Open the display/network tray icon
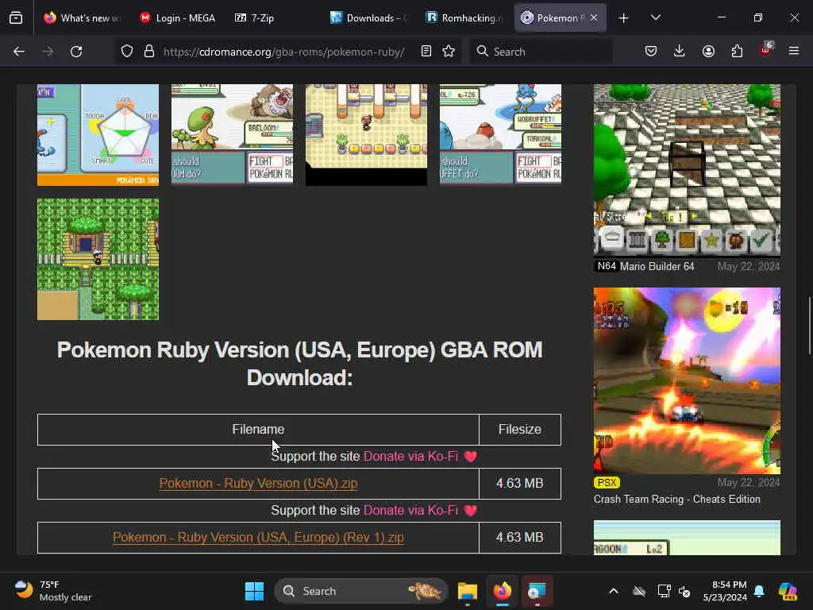The height and width of the screenshot is (610, 813). click(x=665, y=591)
